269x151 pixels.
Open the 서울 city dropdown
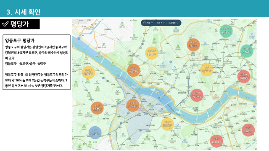tap(150, 23)
